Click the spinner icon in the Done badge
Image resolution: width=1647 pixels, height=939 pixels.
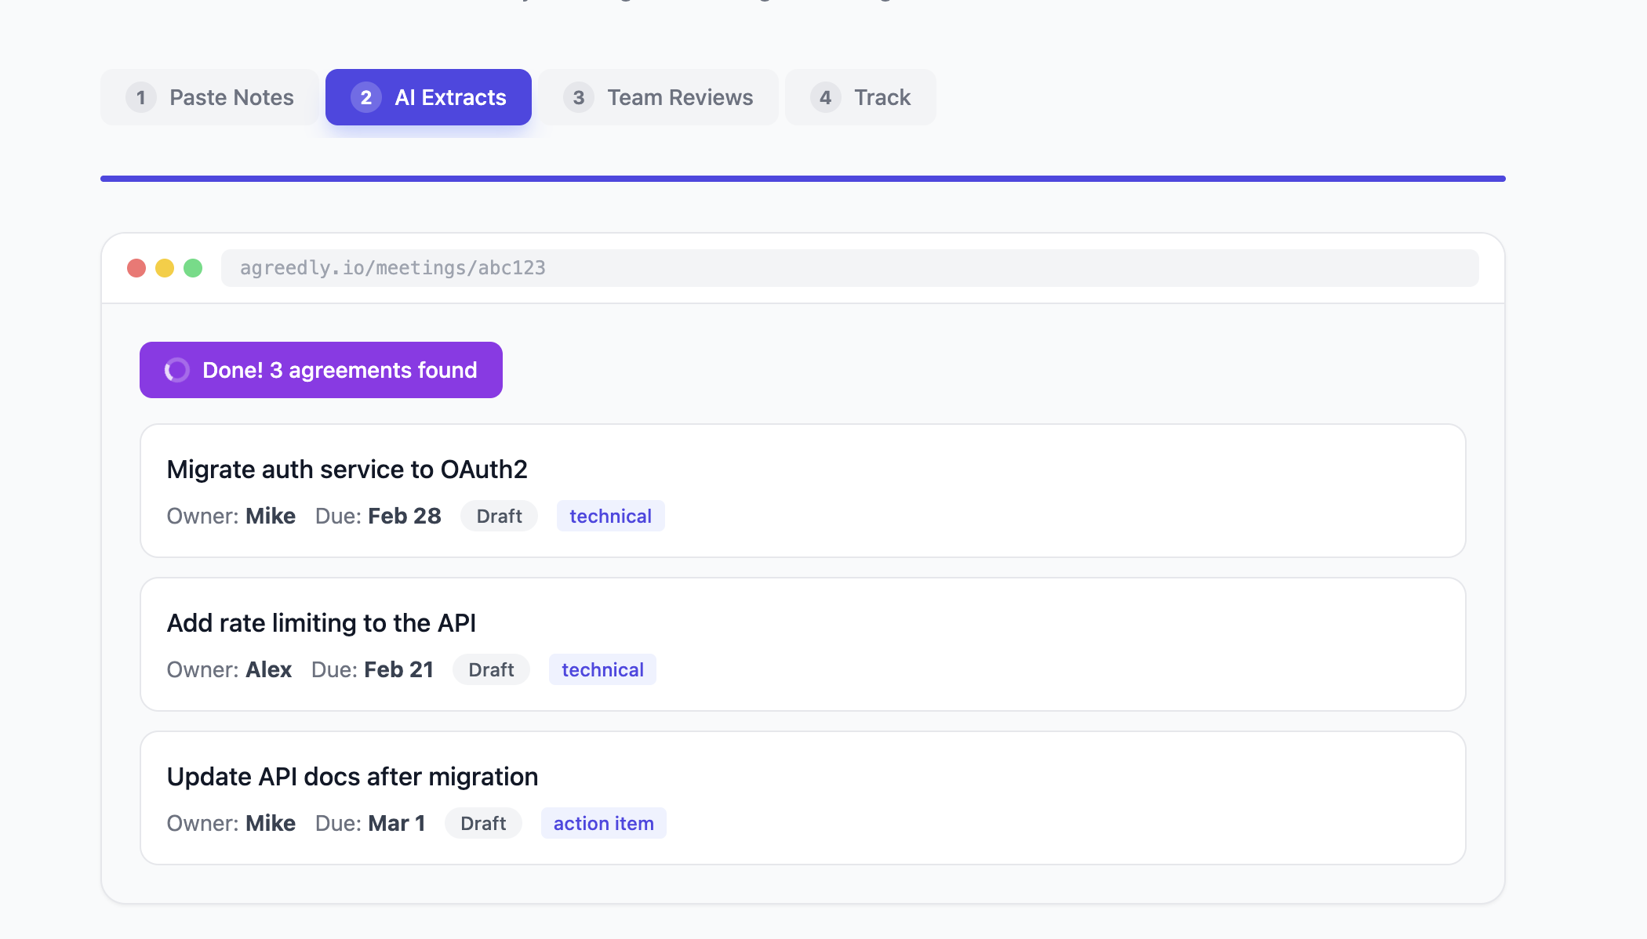176,369
